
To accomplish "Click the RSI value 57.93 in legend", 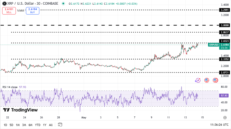I will click(23, 87).
